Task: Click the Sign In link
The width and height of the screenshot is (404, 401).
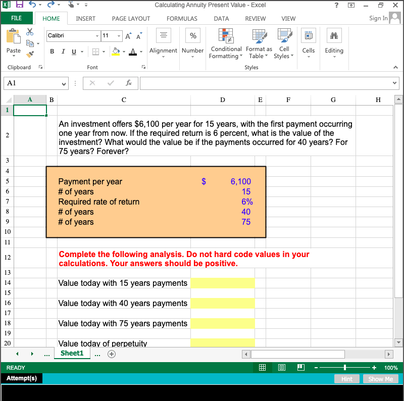Action: tap(378, 18)
